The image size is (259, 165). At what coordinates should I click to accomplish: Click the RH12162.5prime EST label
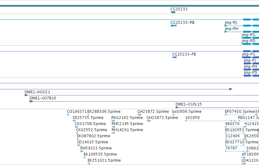click(127, 118)
